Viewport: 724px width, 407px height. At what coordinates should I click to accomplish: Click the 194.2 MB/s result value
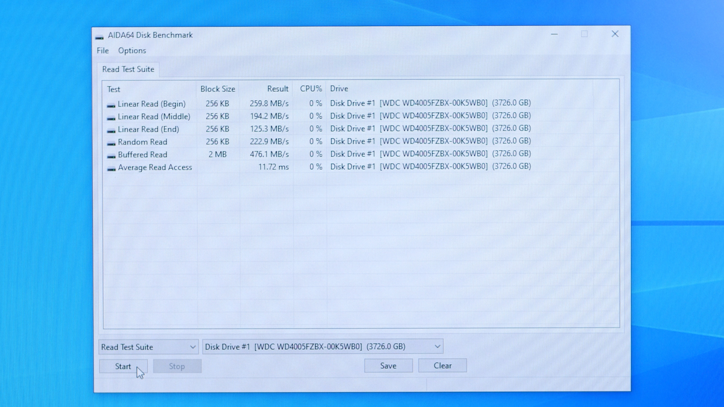[269, 116]
